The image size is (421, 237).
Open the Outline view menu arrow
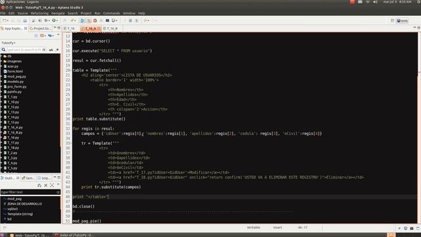59,185
